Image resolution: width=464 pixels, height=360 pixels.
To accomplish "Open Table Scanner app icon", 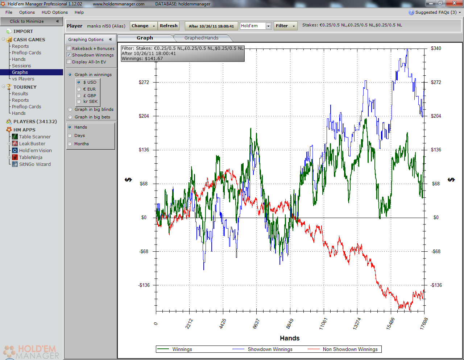I will (x=15, y=137).
